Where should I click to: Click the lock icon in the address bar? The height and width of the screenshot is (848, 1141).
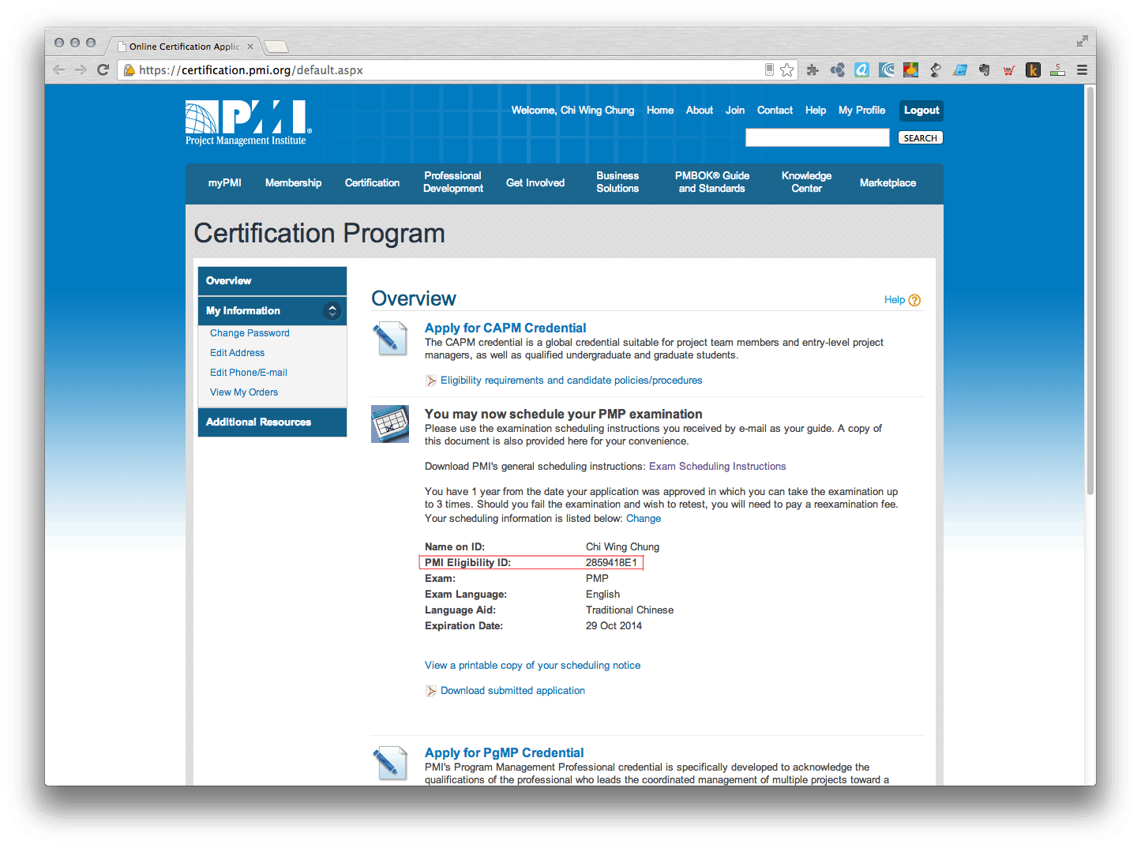(129, 69)
